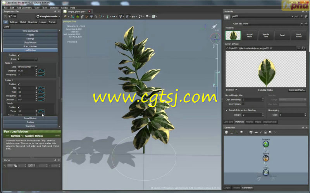
Task: Switch to the Timeline tab
Action: tap(236, 188)
